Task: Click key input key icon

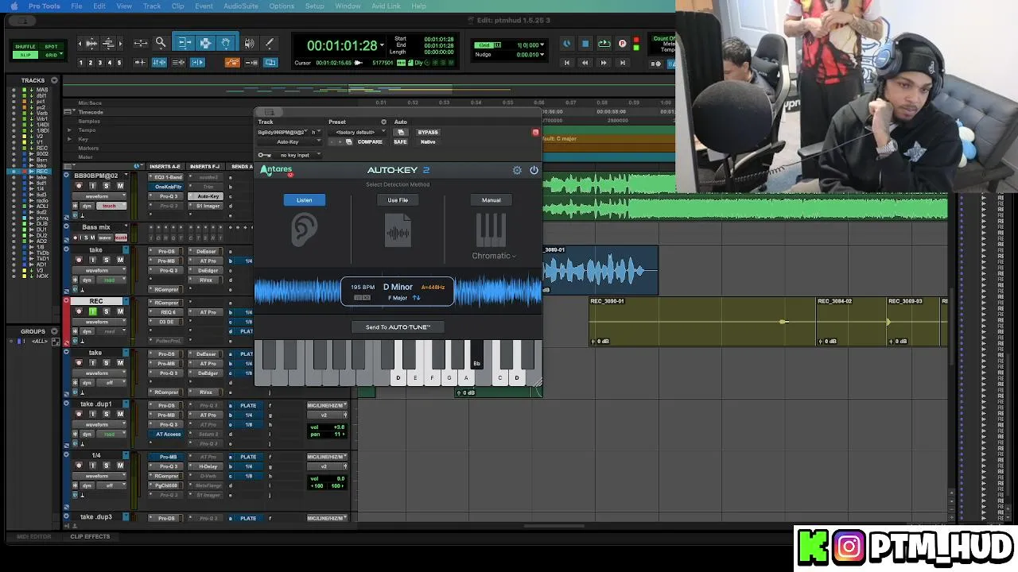Action: point(264,155)
